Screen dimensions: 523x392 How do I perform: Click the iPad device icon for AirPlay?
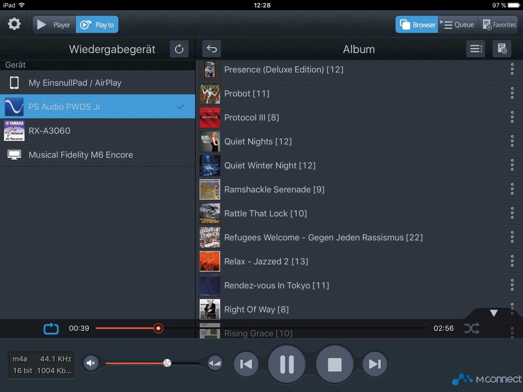coord(14,83)
